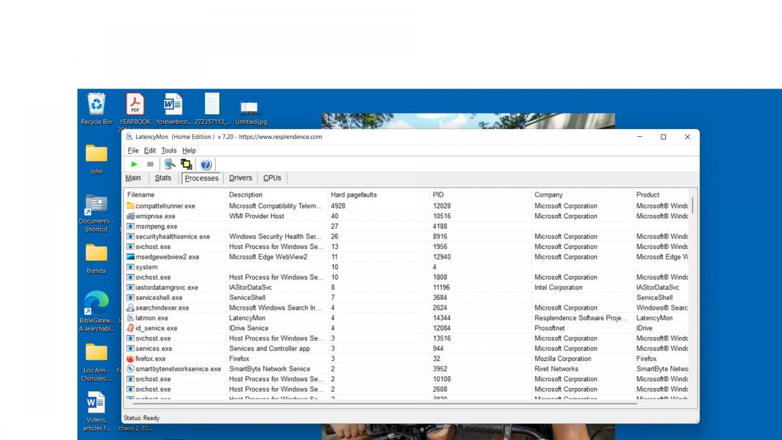Open help via the blue question mark icon
Viewport: 782px width, 440px height.
point(206,164)
